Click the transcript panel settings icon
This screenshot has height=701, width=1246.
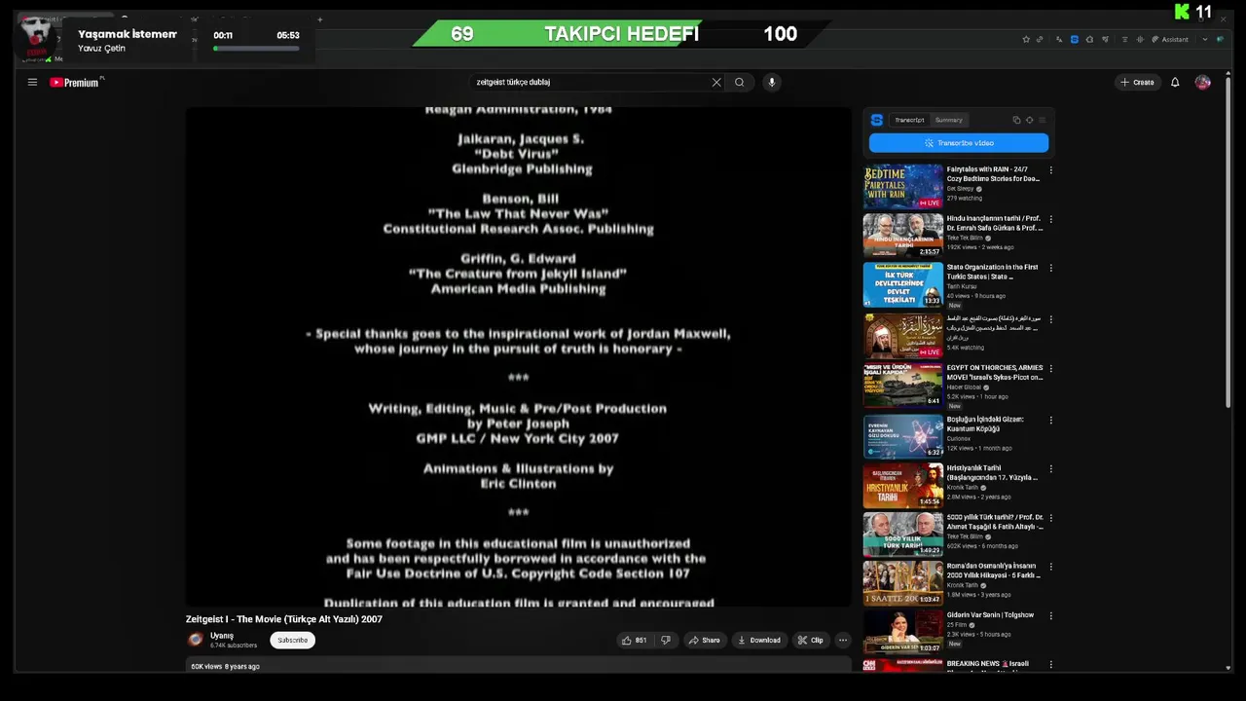click(1029, 121)
